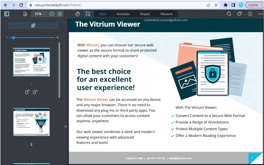The width and height of the screenshot is (264, 165).
Task: Open the 77% zoom level dropdown
Action: [40, 14]
